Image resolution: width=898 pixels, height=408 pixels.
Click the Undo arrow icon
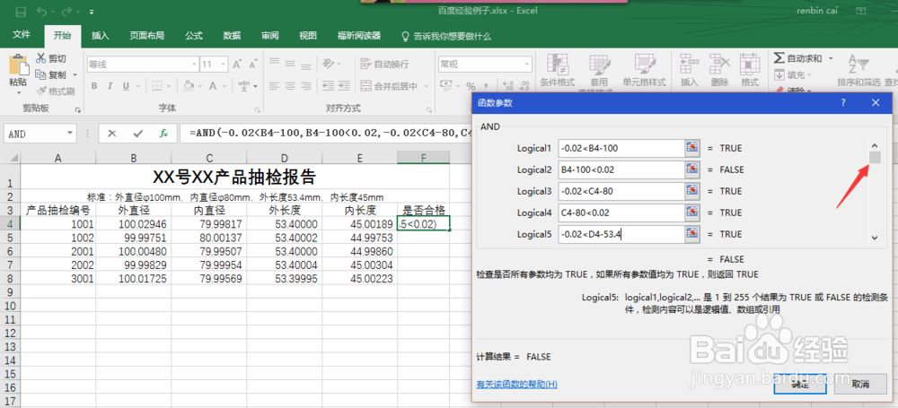(41, 12)
